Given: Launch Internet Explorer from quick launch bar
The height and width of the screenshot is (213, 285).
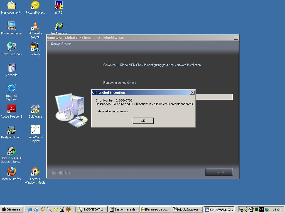Looking at the screenshot, I should pos(30,209).
